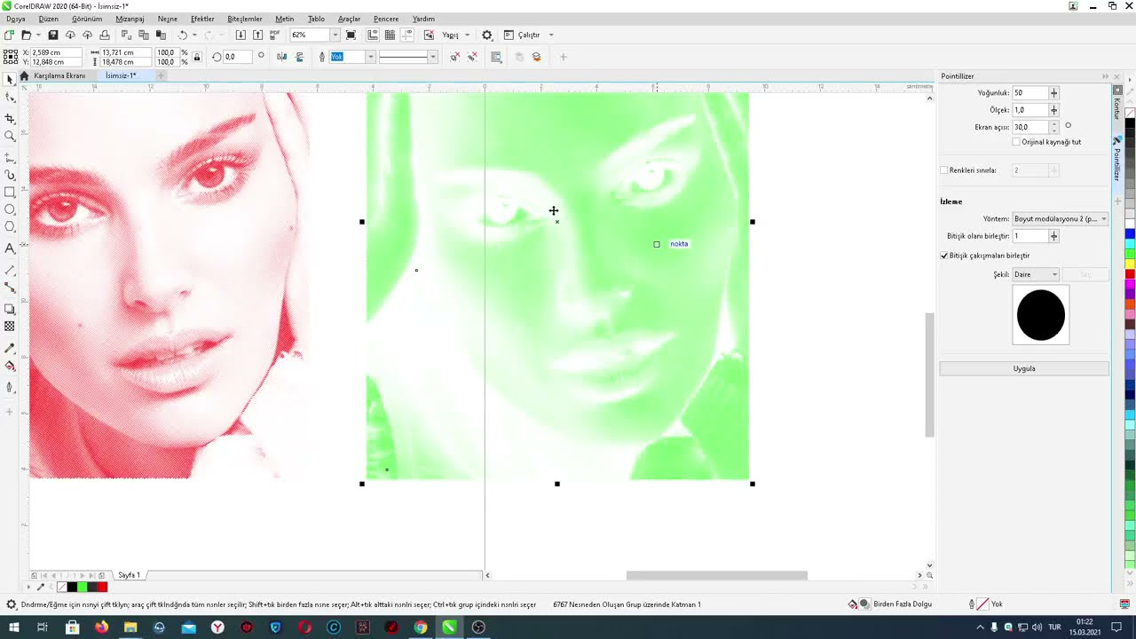
Task: Open Options gear icon
Action: pos(487,35)
